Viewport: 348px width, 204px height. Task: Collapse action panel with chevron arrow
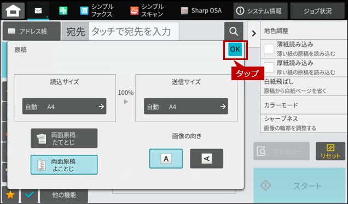point(254,33)
